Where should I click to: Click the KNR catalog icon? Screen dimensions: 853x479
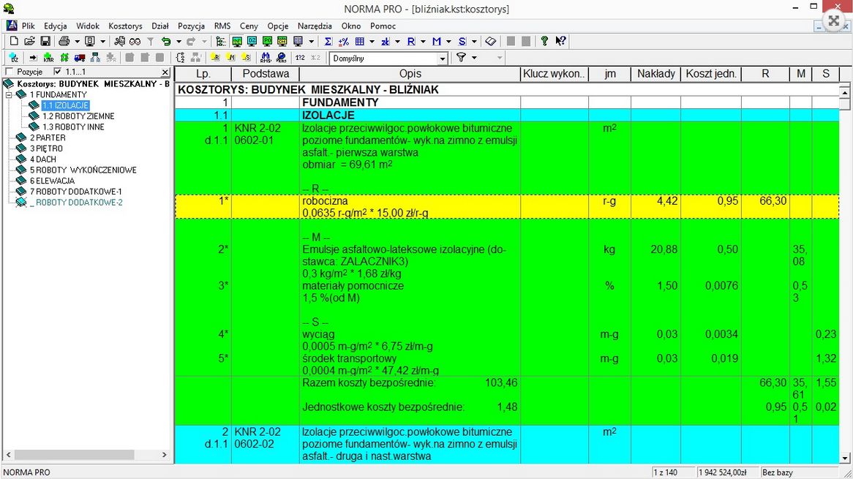pos(48,58)
